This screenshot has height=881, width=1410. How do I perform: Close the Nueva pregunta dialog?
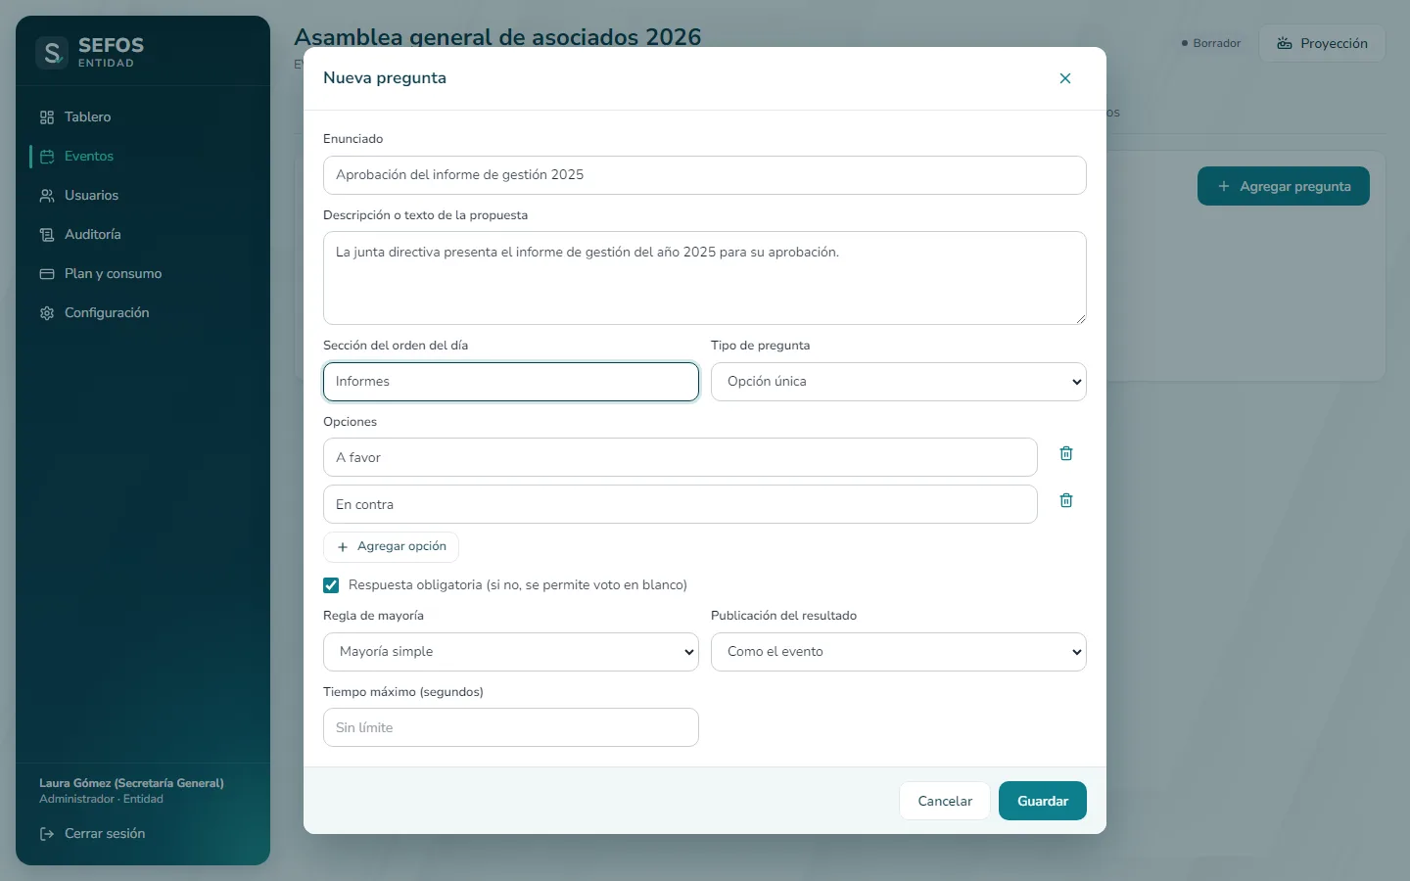[1065, 78]
